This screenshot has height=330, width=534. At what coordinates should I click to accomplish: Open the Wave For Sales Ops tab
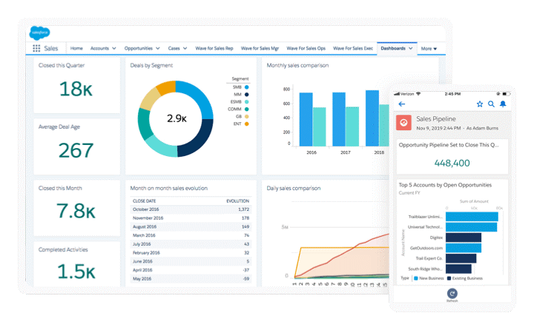click(306, 48)
